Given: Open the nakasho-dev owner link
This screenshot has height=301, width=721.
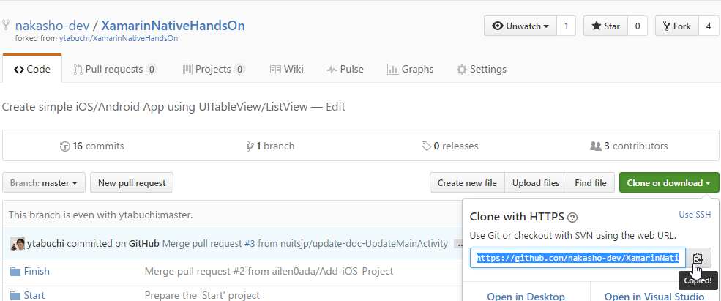Looking at the screenshot, I should tap(52, 26).
